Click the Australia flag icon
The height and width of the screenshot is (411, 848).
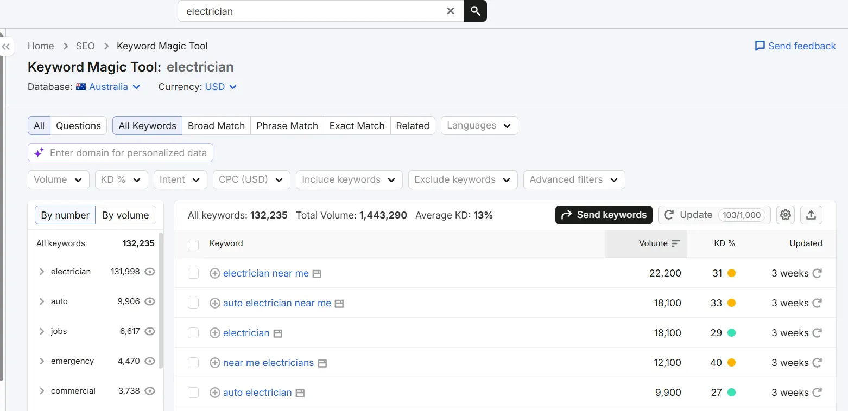click(81, 87)
